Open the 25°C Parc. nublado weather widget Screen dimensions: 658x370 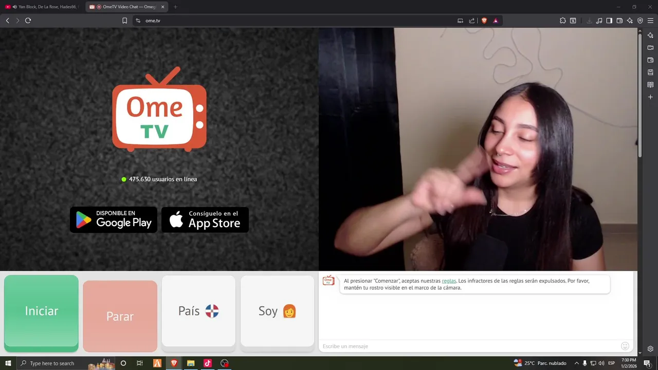coord(540,363)
